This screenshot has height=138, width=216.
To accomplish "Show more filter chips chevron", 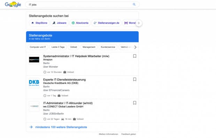I will (x=135, y=47).
